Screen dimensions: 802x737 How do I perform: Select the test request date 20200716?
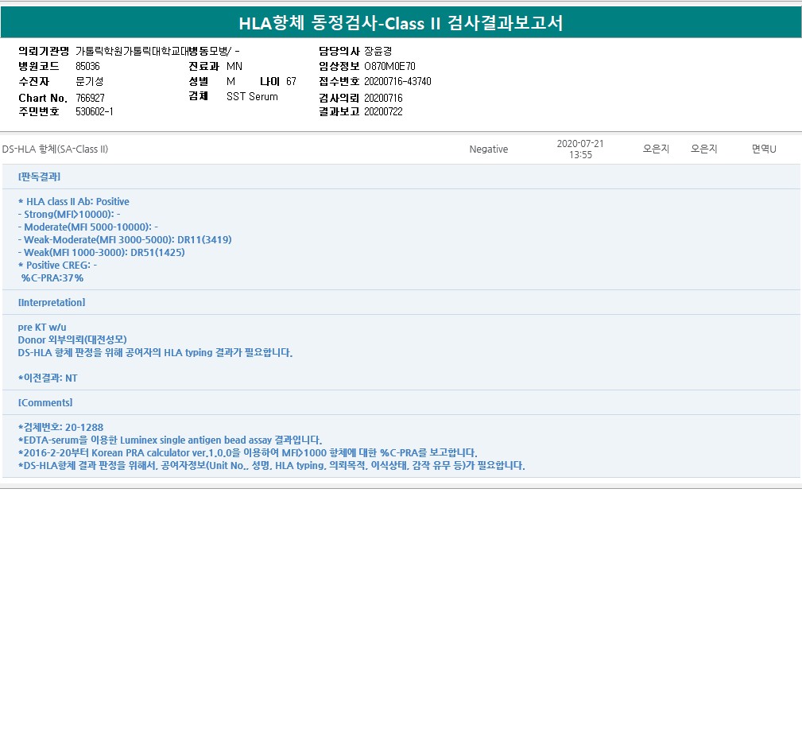click(x=383, y=98)
